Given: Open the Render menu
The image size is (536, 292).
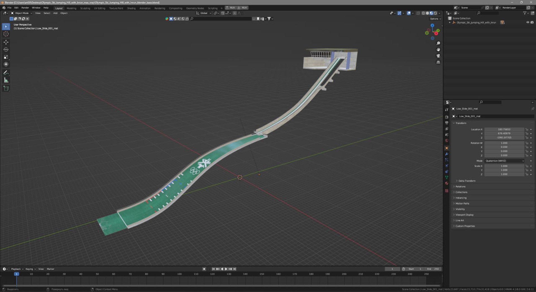Looking at the screenshot, I should [25, 8].
